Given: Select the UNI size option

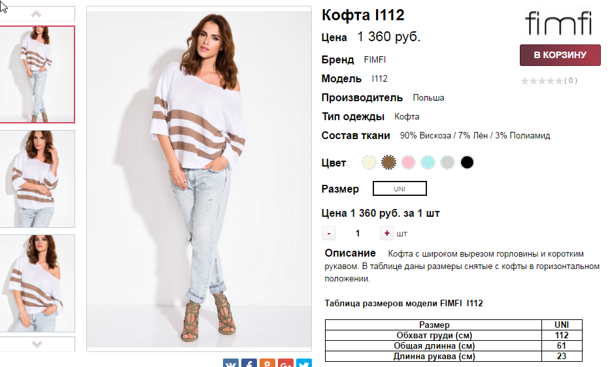Looking at the screenshot, I should (x=400, y=189).
